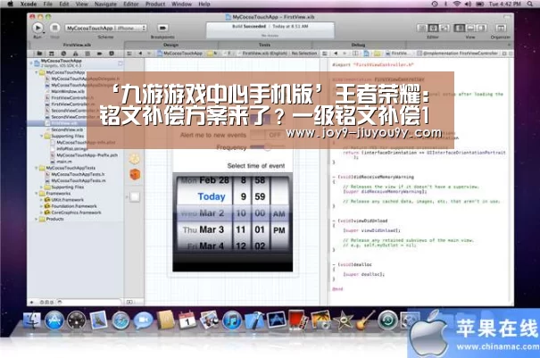
Task: Open the Organizer window icon
Action: 501,29
